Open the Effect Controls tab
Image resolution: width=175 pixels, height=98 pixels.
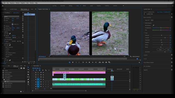pos(24,9)
